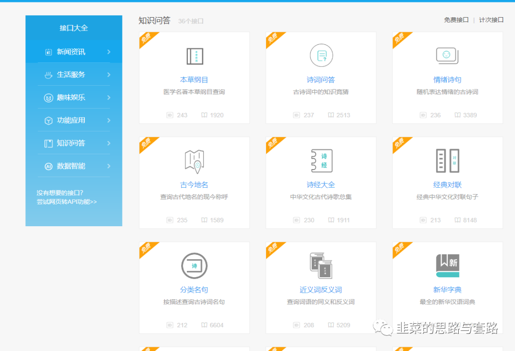This screenshot has height=351, width=515.
Task: Click the description 最全的新华汉语词典
Action: click(447, 302)
